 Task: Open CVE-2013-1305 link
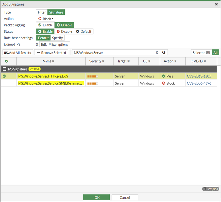click(x=199, y=76)
